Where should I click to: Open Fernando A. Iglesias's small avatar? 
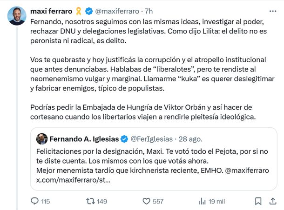tap(42, 138)
